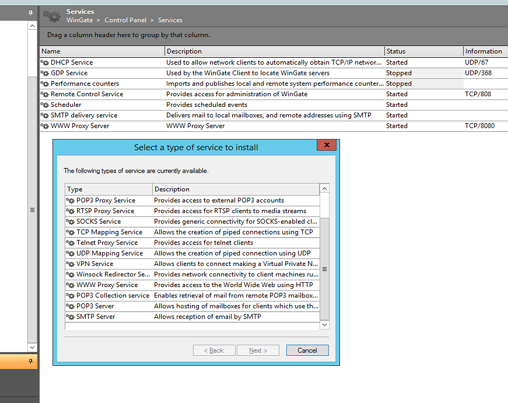Click the POP3 Proxy Service gear icon

71,201
